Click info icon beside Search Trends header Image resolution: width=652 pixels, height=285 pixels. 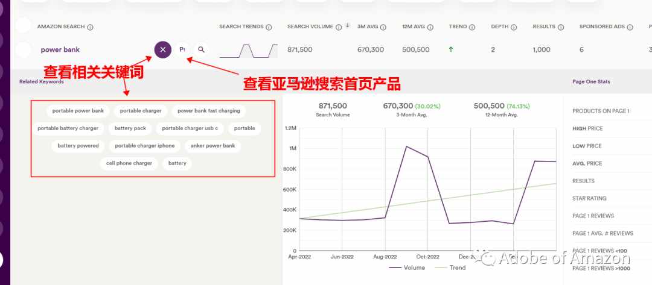(x=269, y=27)
